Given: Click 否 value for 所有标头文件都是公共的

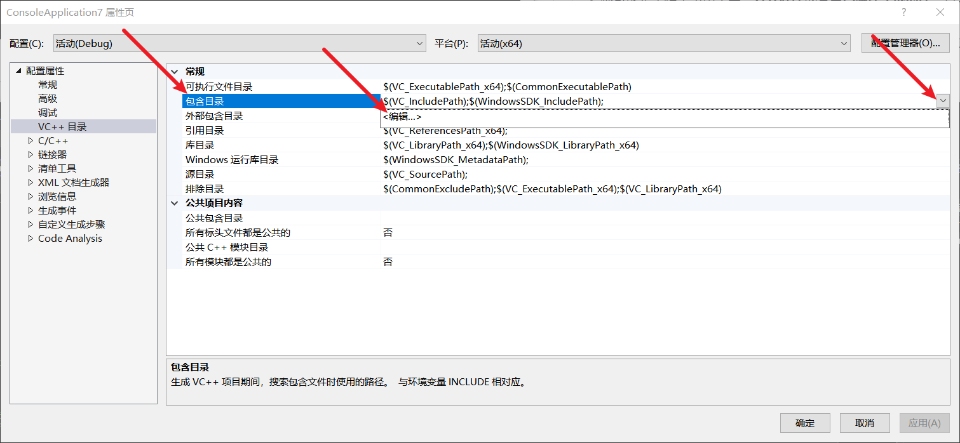Looking at the screenshot, I should (x=665, y=232).
